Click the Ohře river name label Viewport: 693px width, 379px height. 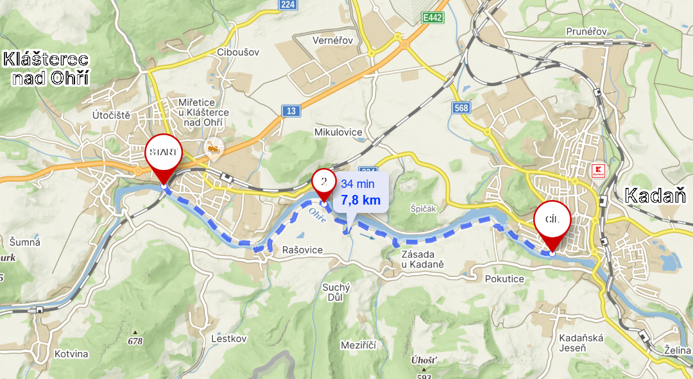tap(318, 215)
